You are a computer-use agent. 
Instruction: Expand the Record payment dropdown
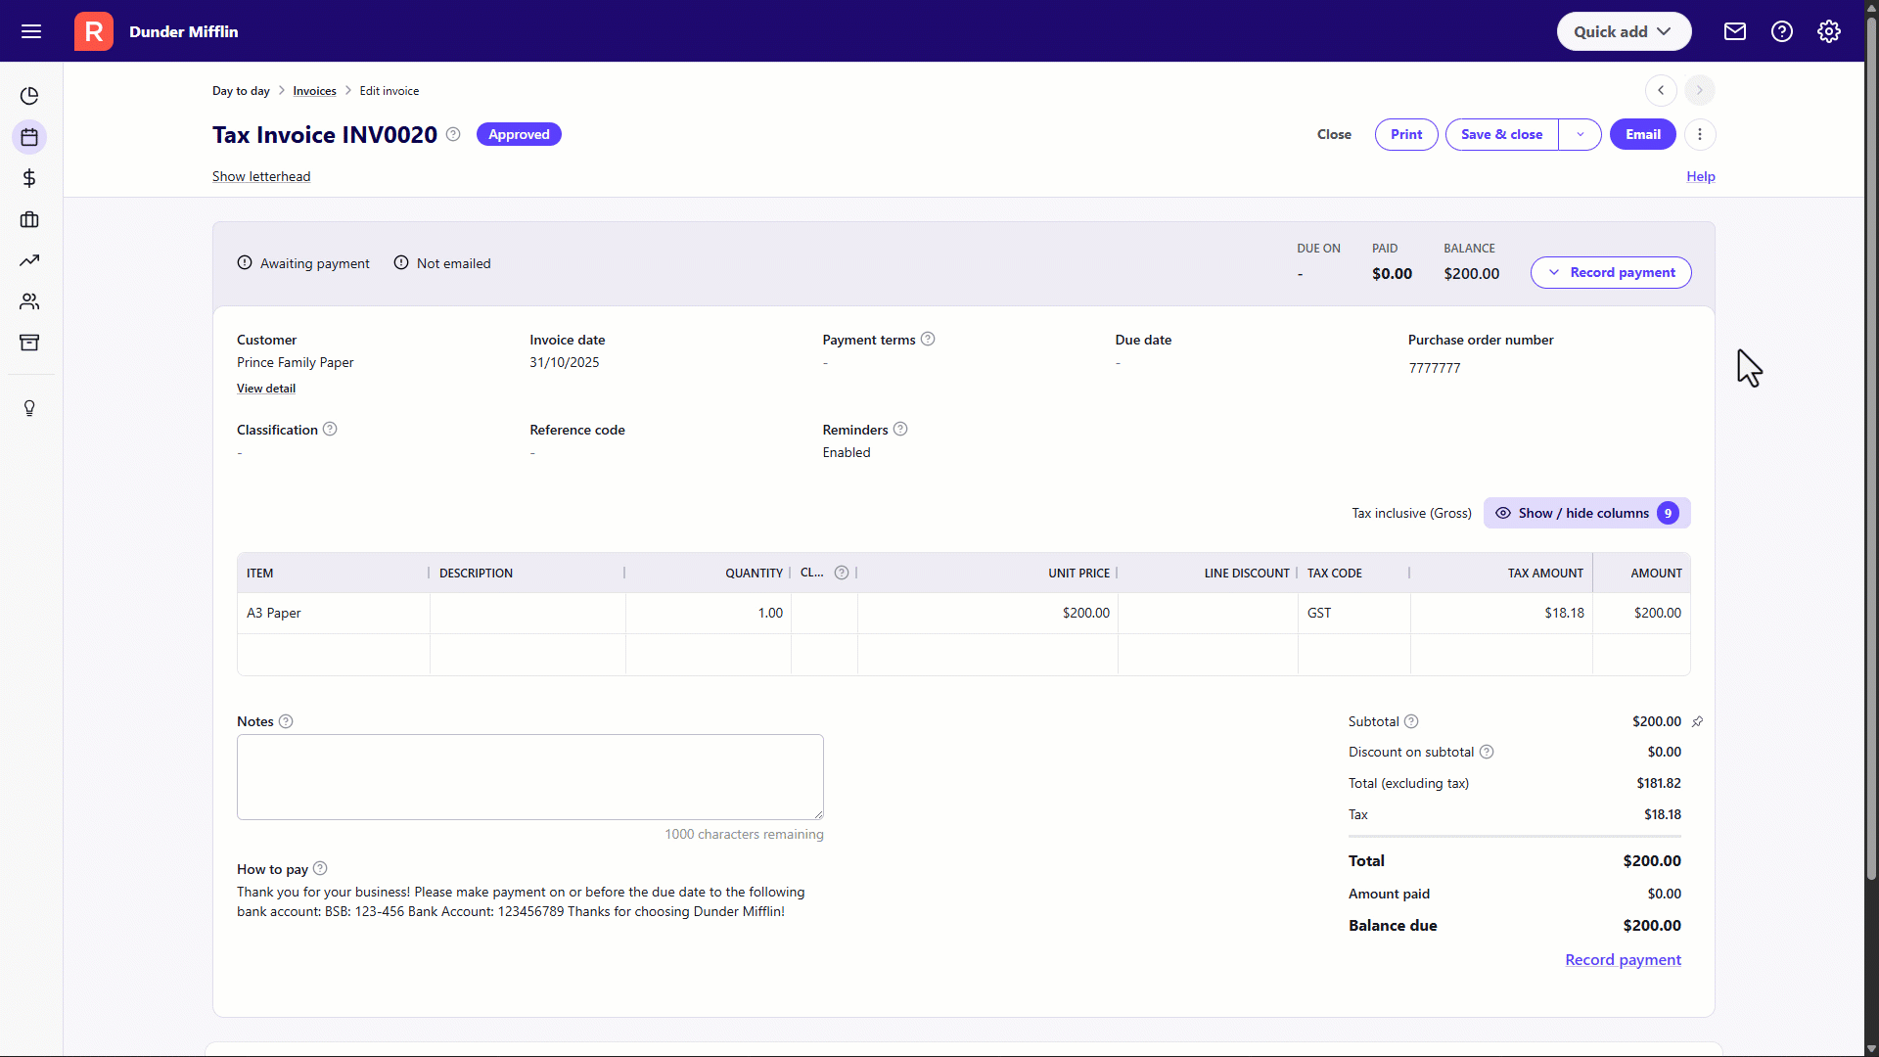click(x=1555, y=272)
